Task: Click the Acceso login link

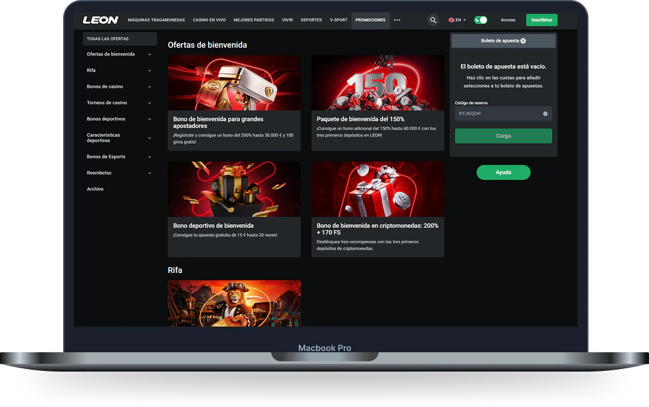Action: tap(508, 20)
